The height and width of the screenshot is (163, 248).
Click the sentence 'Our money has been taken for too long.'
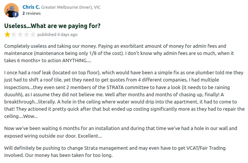click(69, 155)
